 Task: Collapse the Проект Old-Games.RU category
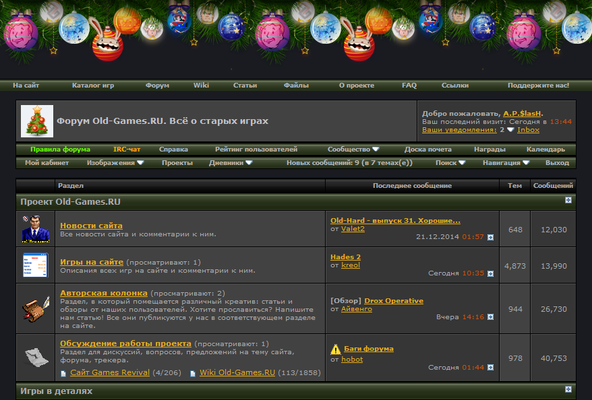click(x=568, y=200)
